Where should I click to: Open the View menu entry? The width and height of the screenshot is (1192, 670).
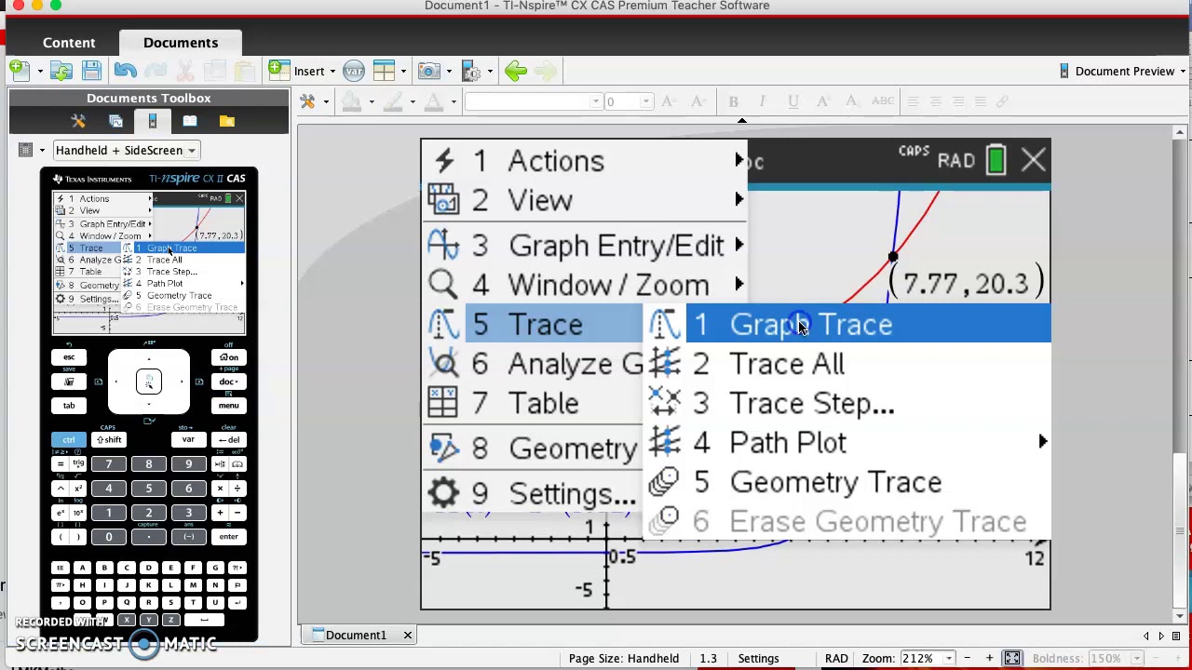[x=585, y=200]
